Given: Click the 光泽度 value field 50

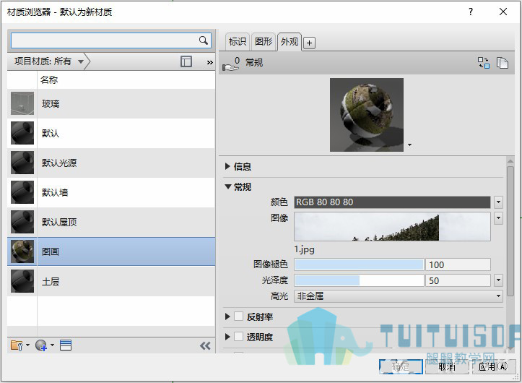Looking at the screenshot, I should pos(458,280).
